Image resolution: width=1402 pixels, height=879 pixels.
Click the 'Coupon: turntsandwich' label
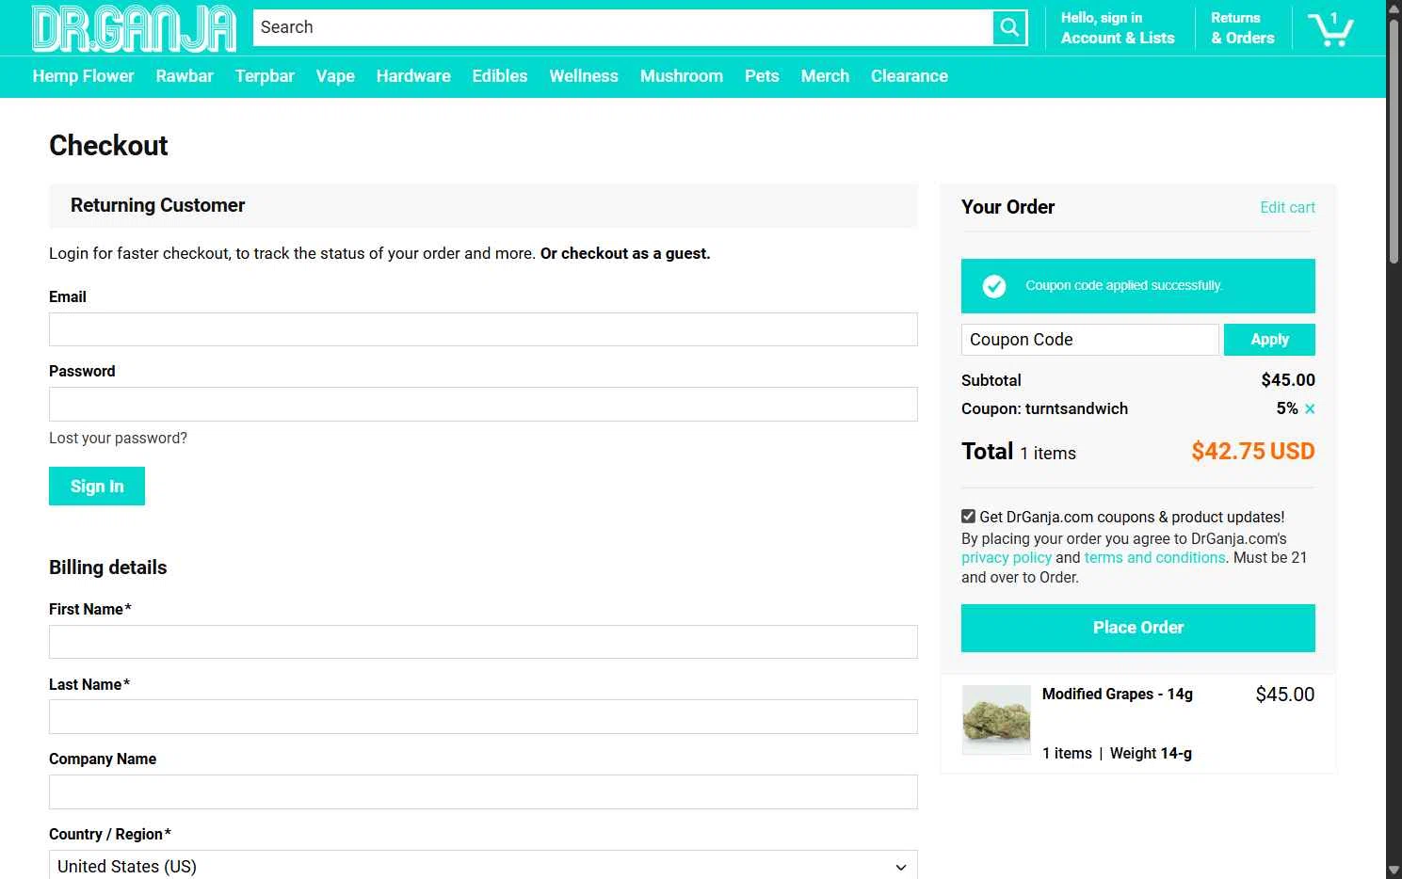pyautogui.click(x=1044, y=408)
